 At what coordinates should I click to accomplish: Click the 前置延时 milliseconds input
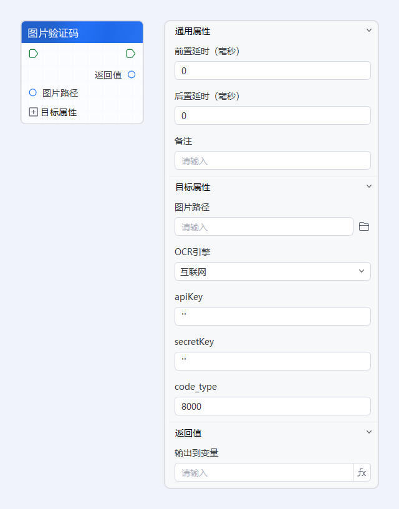coord(272,70)
